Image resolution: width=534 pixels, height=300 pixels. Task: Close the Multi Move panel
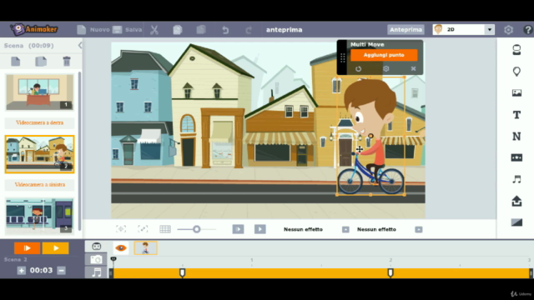[413, 68]
